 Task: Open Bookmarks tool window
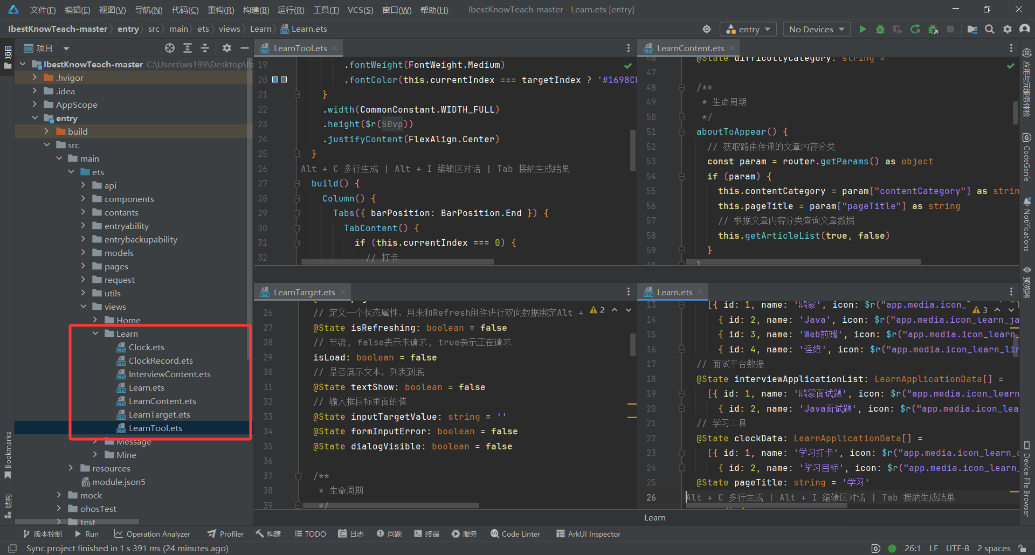pos(8,454)
